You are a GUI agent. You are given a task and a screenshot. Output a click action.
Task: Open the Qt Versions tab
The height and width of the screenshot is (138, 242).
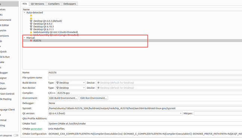(x=37, y=4)
